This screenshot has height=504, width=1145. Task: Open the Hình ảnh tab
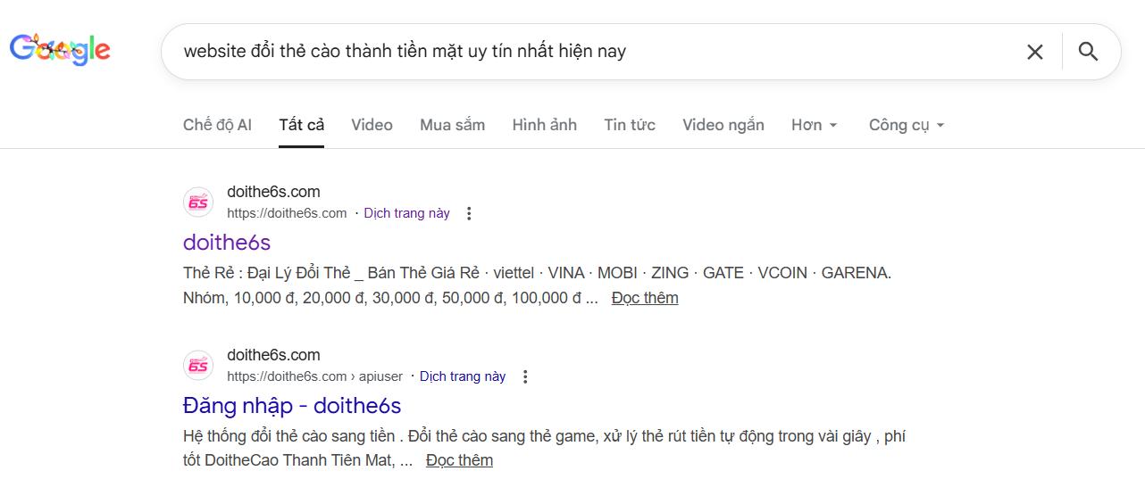pos(544,125)
